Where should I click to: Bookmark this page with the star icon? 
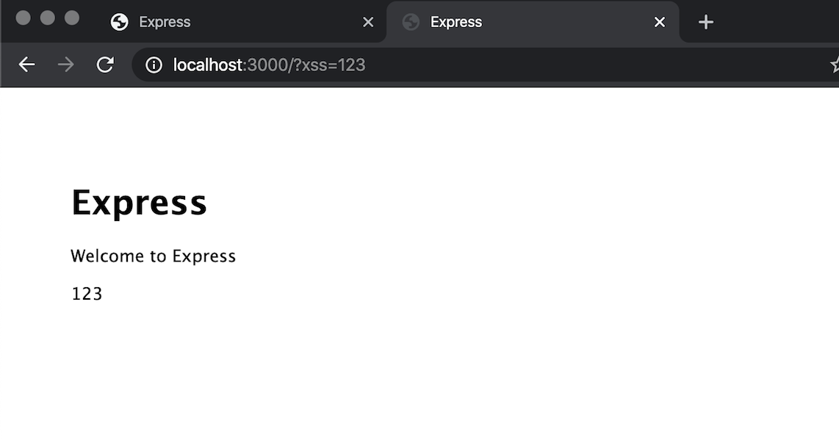point(835,65)
